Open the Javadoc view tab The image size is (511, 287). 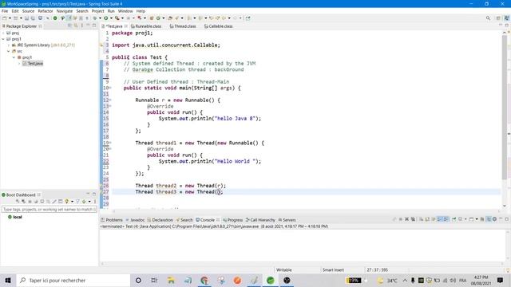click(x=135, y=220)
